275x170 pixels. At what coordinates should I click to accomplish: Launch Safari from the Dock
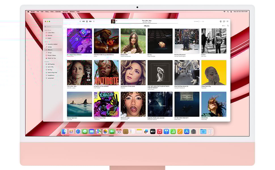point(78,131)
